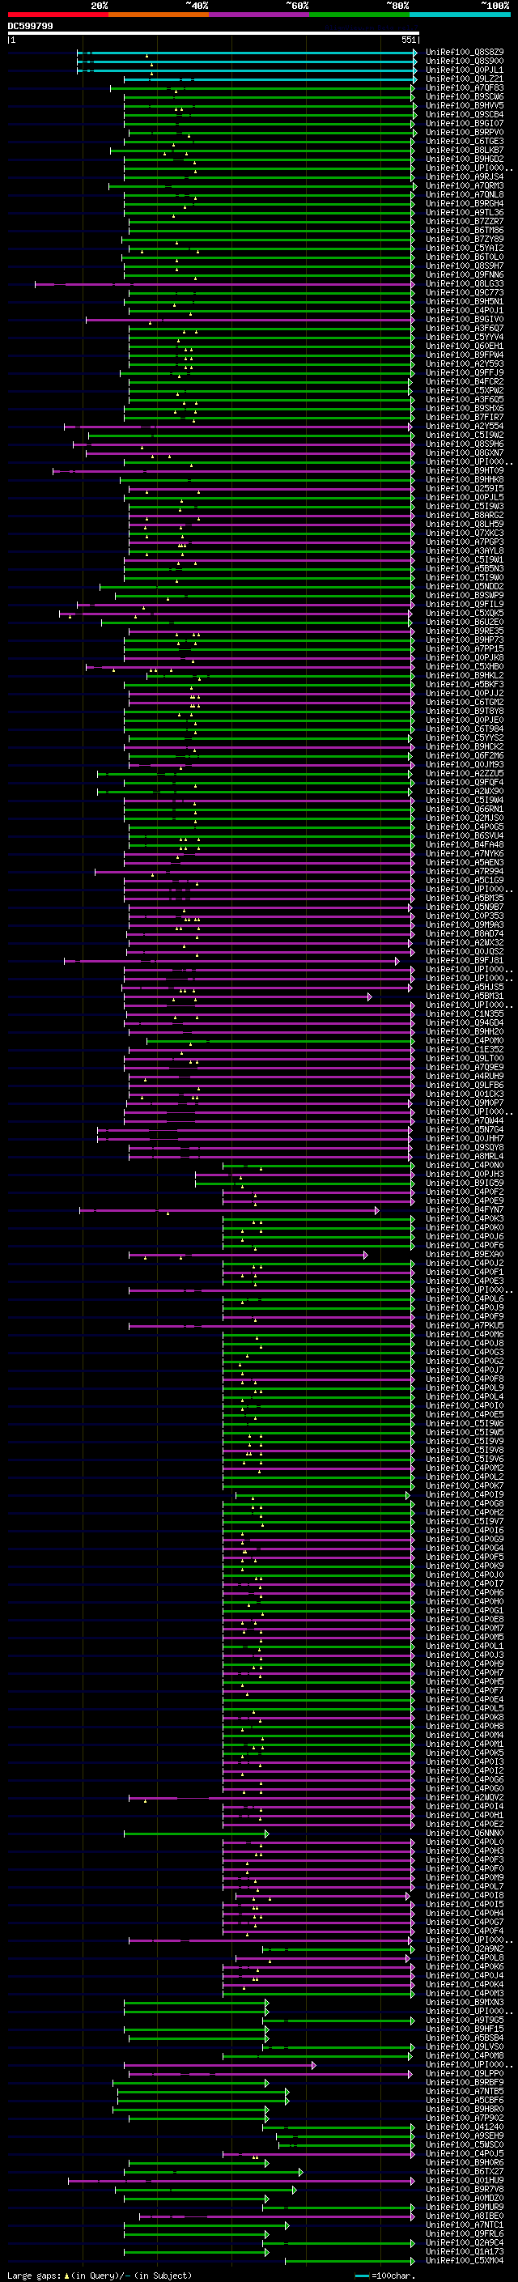Open the UniRef100_Q8S8Z9 hit label
The width and height of the screenshot is (518, 2282).
point(465,53)
